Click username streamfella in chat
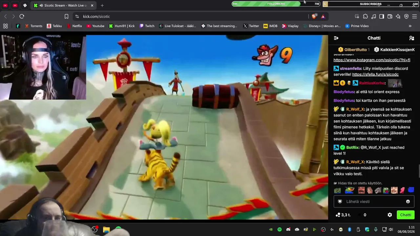Screen dimensions: 420x236 coord(351,69)
